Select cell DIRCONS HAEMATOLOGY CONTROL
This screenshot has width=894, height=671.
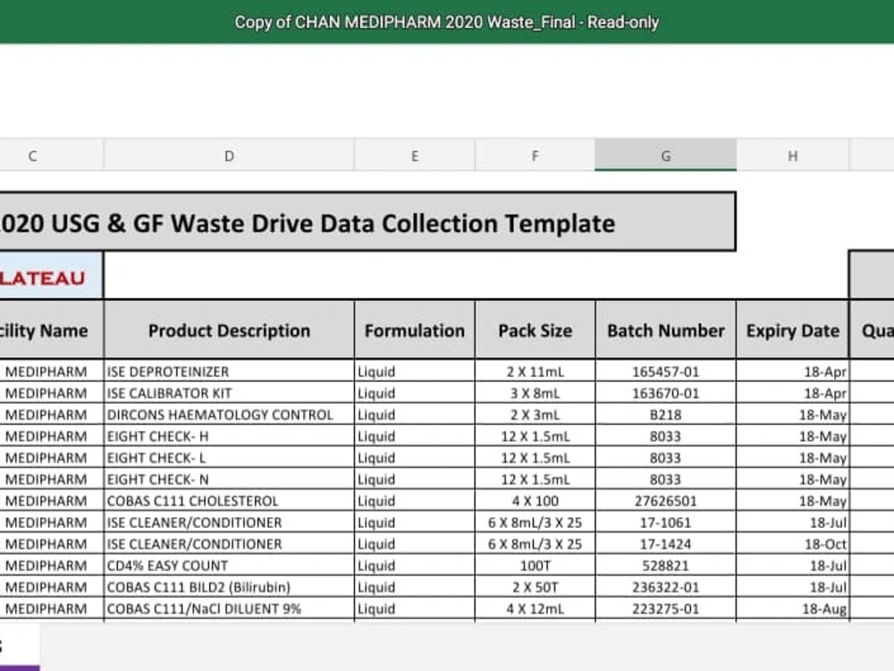pos(229,415)
